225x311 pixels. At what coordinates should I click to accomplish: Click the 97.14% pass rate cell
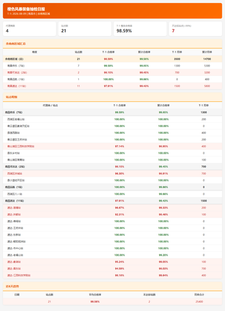(x=119, y=146)
